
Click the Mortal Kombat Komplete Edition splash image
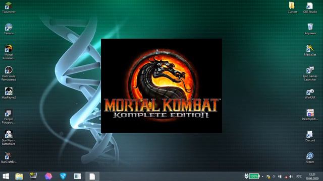pos(161,86)
